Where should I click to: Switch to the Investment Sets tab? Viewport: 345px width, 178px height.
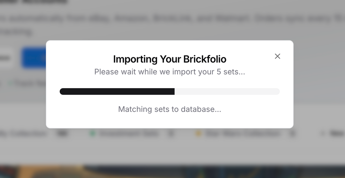click(129, 134)
